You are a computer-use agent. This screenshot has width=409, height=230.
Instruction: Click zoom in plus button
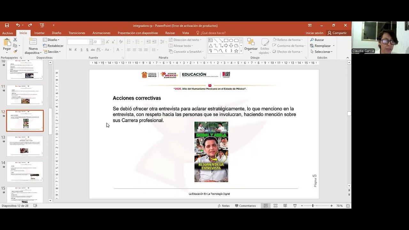pyautogui.click(x=331, y=206)
